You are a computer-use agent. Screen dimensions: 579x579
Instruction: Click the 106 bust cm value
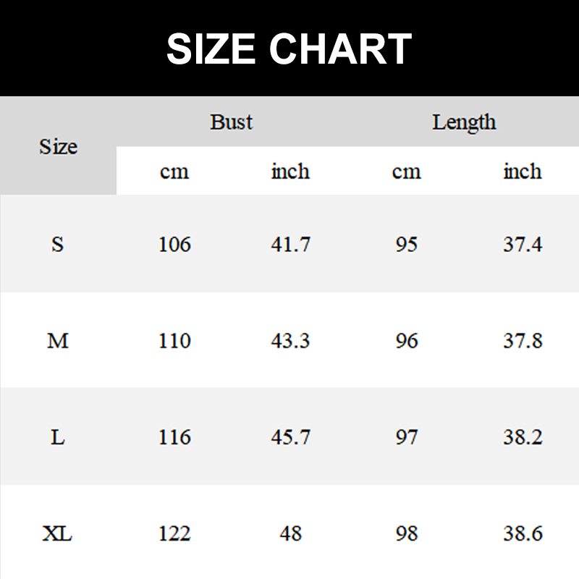pos(174,245)
